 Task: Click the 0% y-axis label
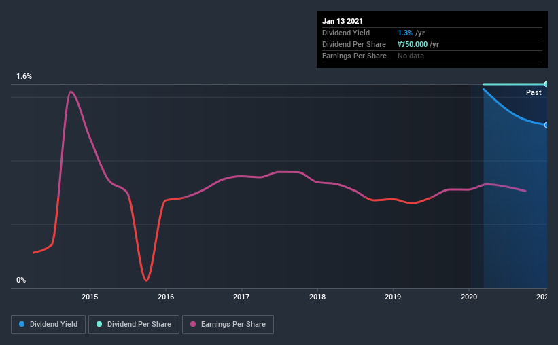(x=21, y=280)
